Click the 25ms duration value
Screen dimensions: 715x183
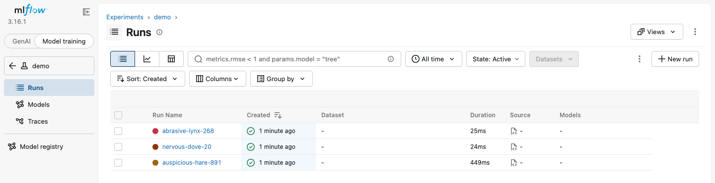[x=478, y=131]
